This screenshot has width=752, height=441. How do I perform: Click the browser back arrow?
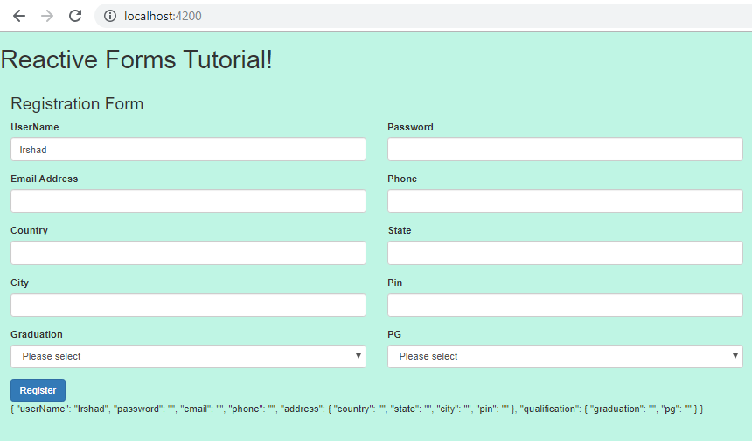click(19, 16)
